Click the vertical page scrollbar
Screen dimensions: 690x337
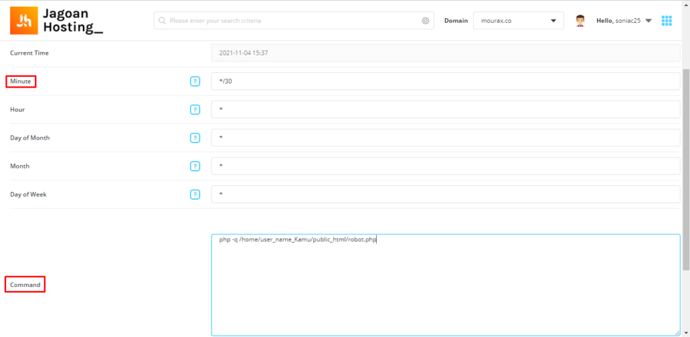click(686, 168)
